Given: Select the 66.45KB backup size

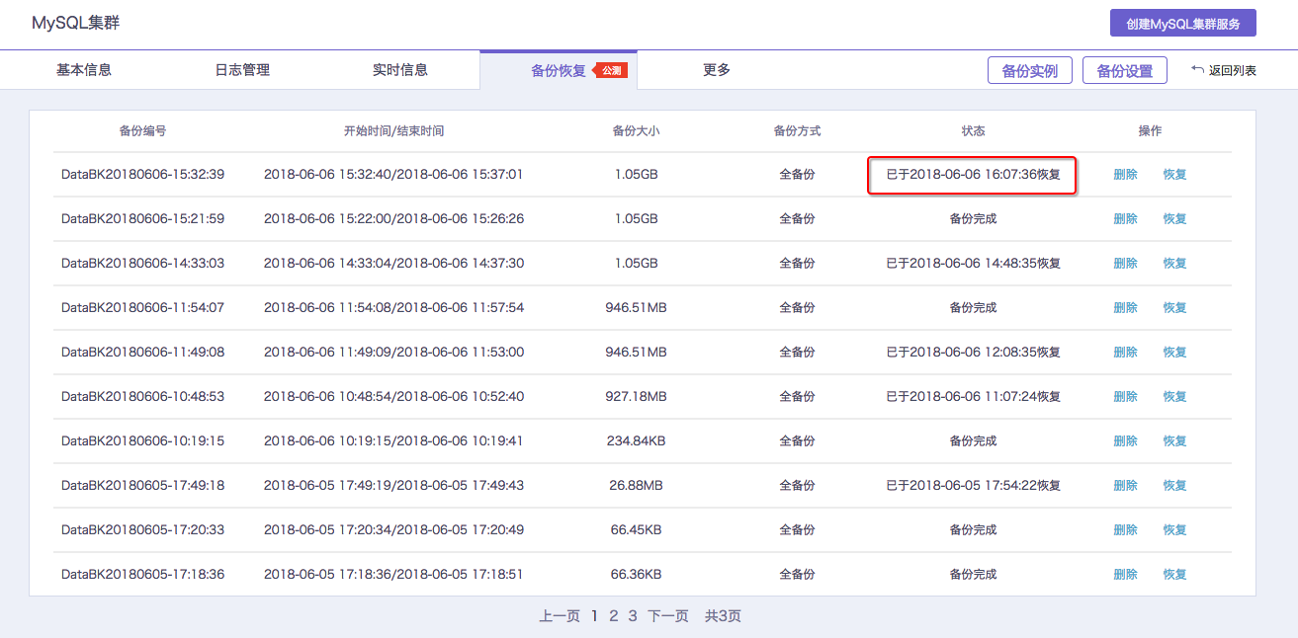Looking at the screenshot, I should (x=636, y=530).
